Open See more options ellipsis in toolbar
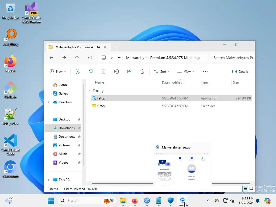This screenshot has width=276, height=207. (x=205, y=71)
